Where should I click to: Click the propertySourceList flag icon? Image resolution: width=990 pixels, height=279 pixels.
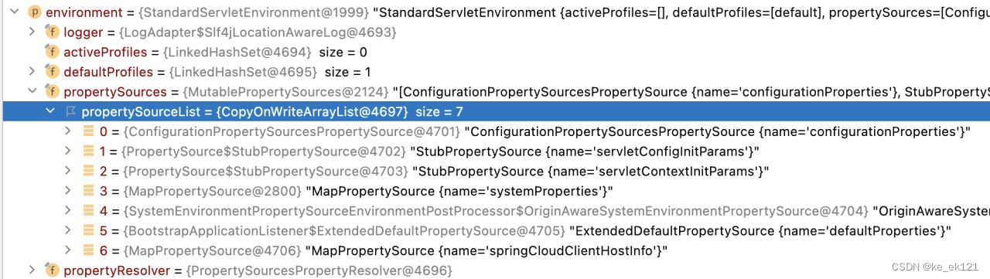click(x=71, y=111)
